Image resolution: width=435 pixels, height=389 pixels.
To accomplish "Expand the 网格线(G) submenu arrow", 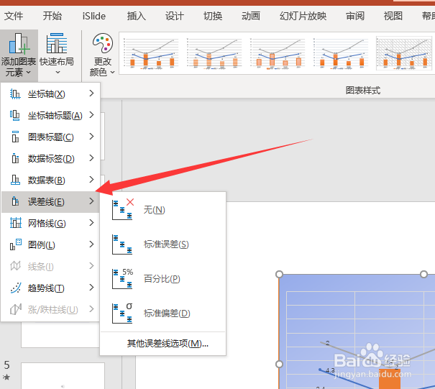I will 91,223.
